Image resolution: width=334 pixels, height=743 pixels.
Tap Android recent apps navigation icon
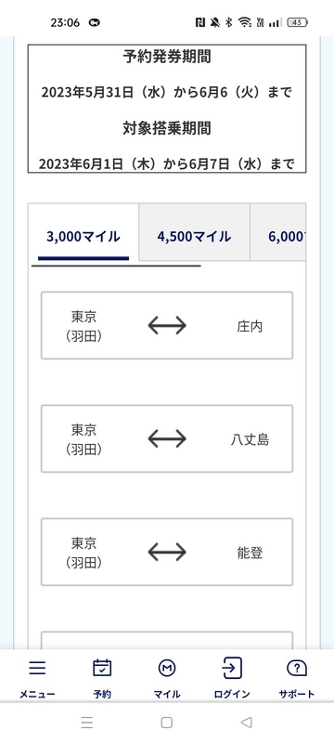(x=87, y=723)
